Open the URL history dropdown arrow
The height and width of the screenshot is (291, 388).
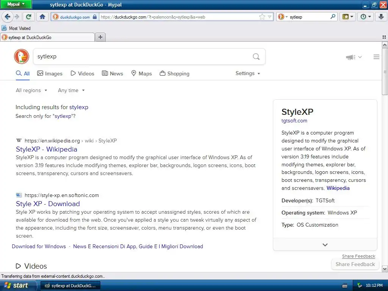click(269, 17)
